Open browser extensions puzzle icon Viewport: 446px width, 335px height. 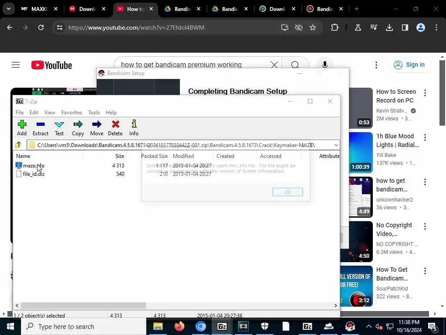(x=335, y=27)
